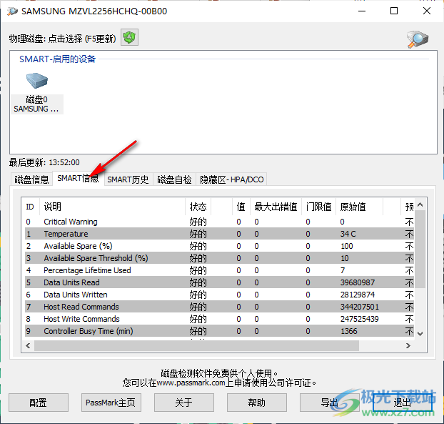Click the raw value 1366
Screen dimensions: 444x424
348,331
